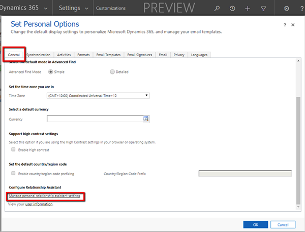Click Manage personal relationship assistant settings link
This screenshot has width=305, height=232.
[45, 196]
